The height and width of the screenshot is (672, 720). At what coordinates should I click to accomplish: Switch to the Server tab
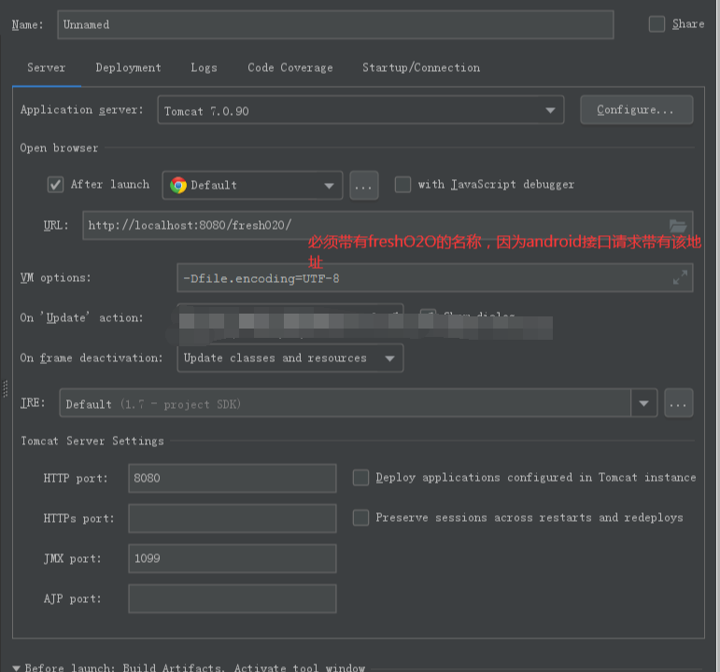pyautogui.click(x=47, y=68)
